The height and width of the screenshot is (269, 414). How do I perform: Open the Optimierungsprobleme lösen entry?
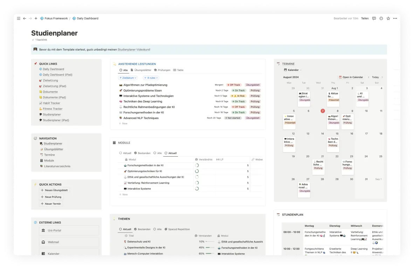[x=142, y=90]
